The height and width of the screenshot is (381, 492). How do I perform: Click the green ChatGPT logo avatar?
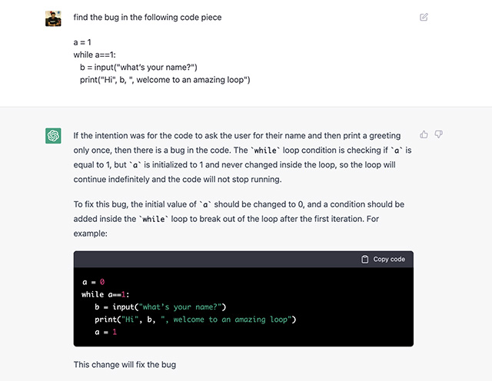[53, 136]
